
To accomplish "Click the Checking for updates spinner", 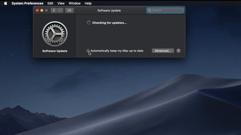I will 88,22.
